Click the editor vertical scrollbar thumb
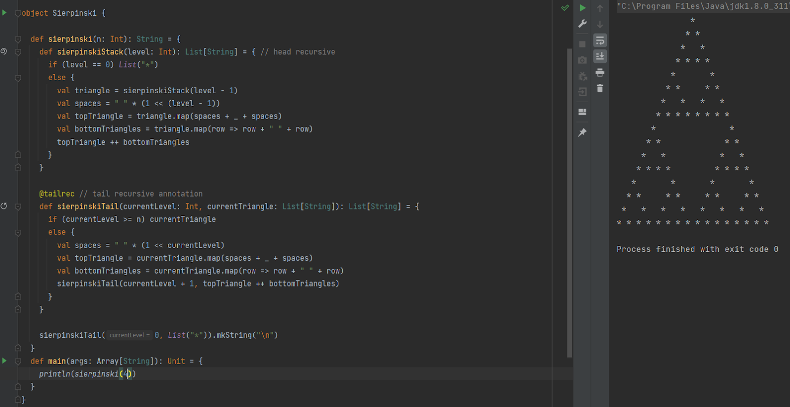This screenshot has width=790, height=407. click(x=569, y=203)
